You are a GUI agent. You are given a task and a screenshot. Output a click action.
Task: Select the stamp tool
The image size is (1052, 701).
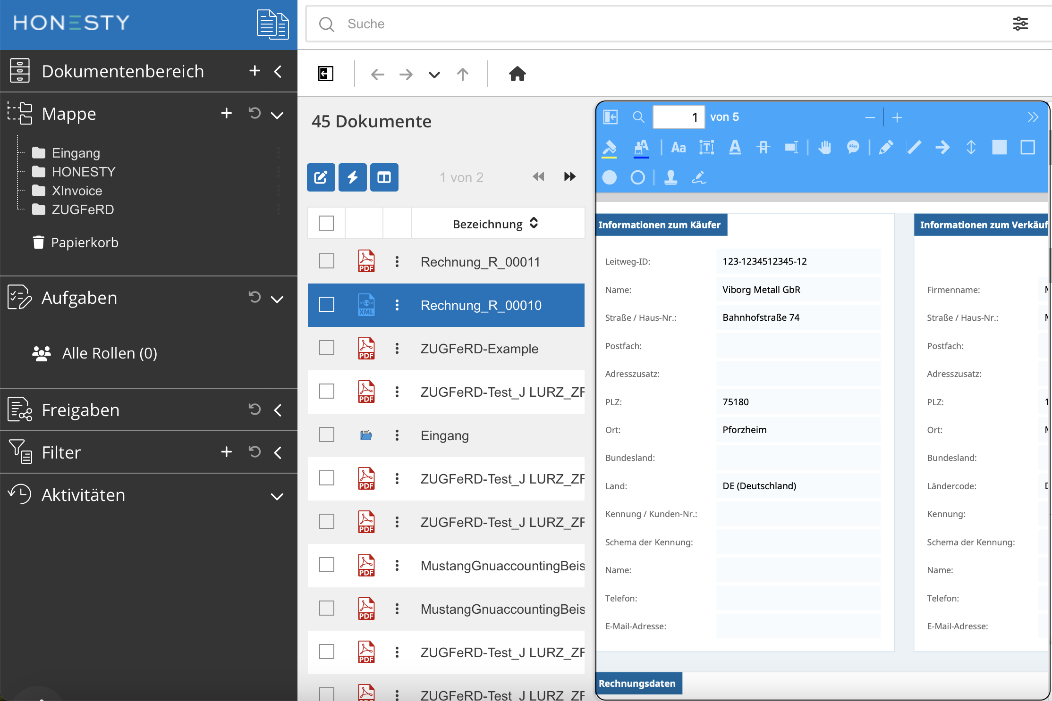tap(671, 177)
